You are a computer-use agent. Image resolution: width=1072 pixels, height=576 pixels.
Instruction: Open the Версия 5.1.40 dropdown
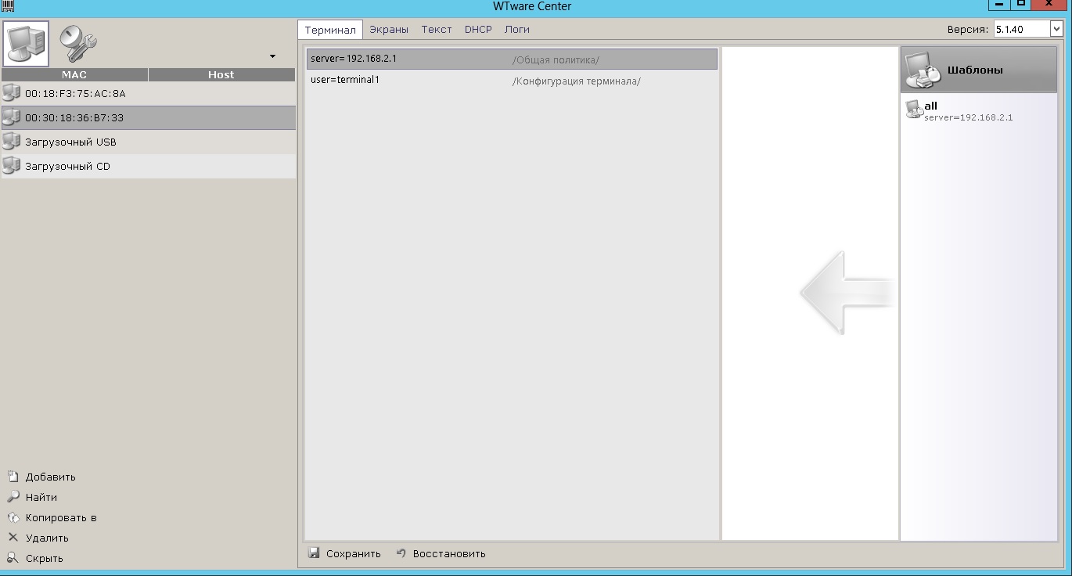pos(1056,30)
